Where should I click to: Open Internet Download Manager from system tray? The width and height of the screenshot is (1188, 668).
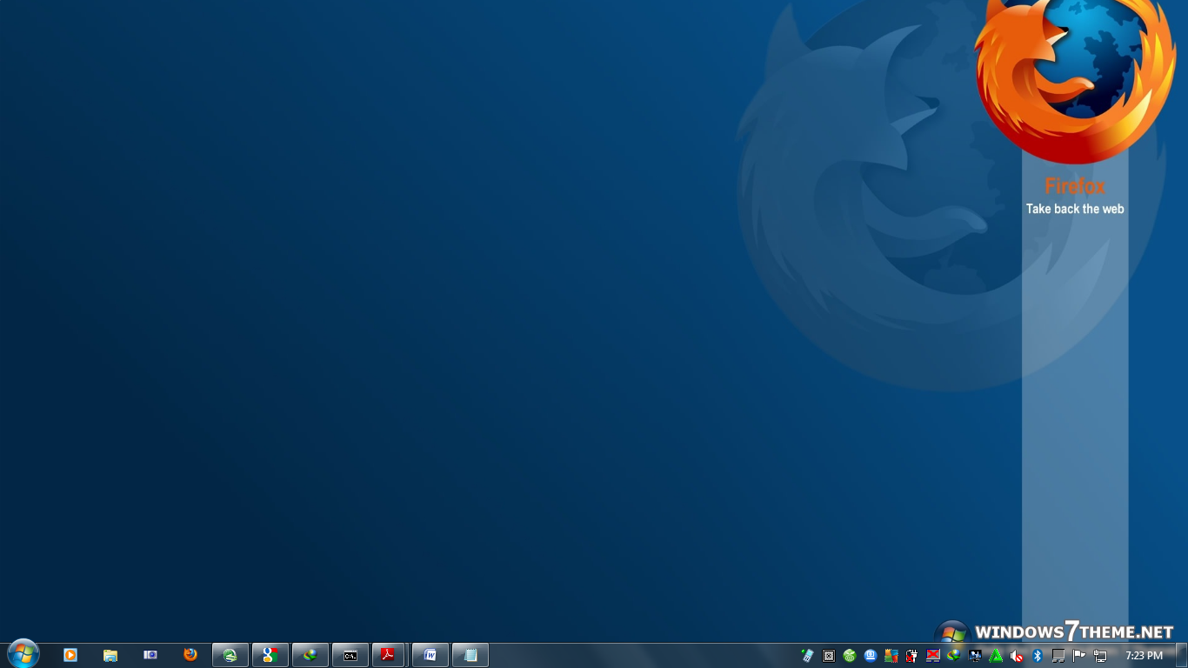tap(954, 656)
